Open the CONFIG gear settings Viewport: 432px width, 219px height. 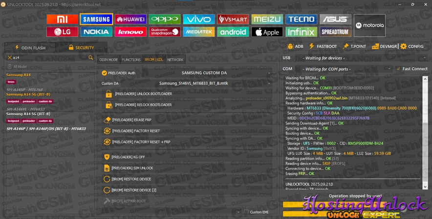(x=411, y=47)
